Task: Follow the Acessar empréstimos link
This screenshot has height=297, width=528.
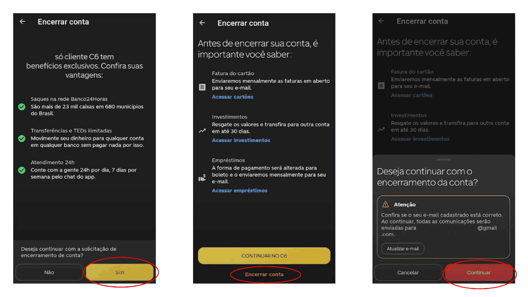Action: [240, 191]
